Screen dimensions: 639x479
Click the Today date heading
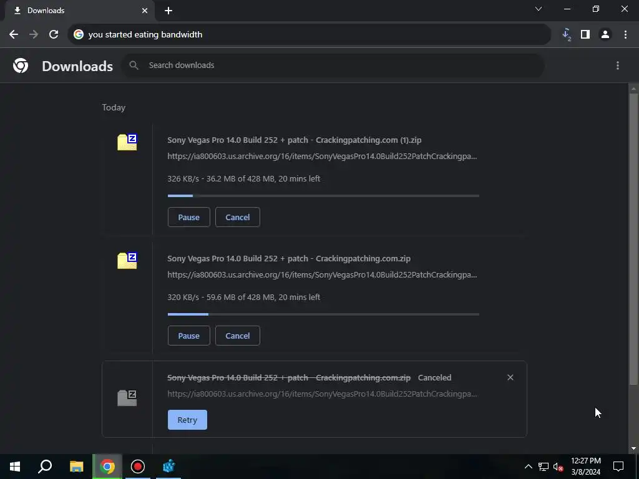click(114, 107)
